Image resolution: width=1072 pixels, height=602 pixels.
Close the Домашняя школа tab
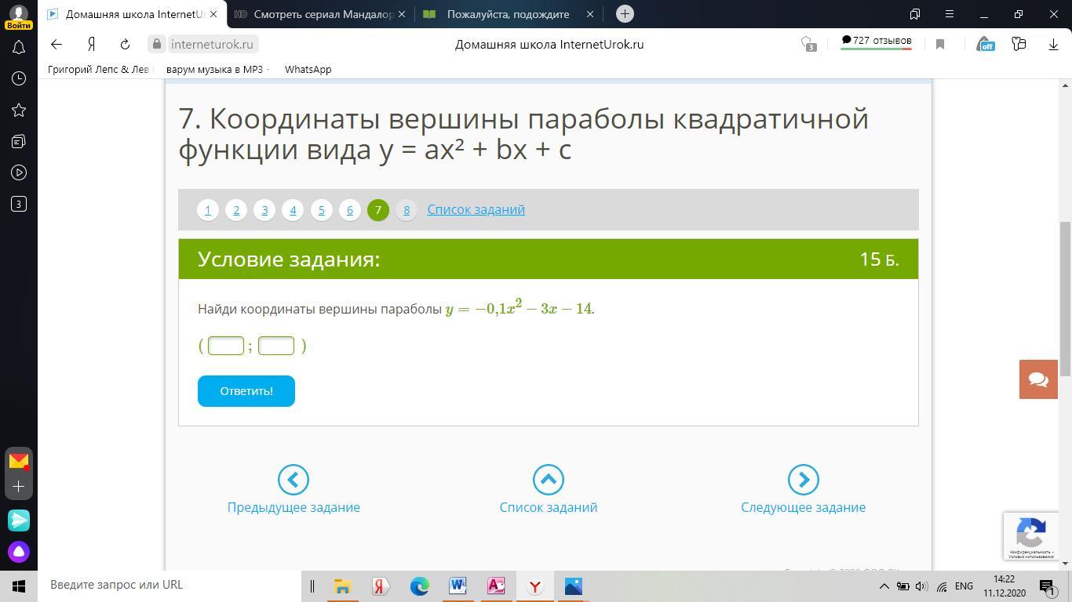coord(213,14)
